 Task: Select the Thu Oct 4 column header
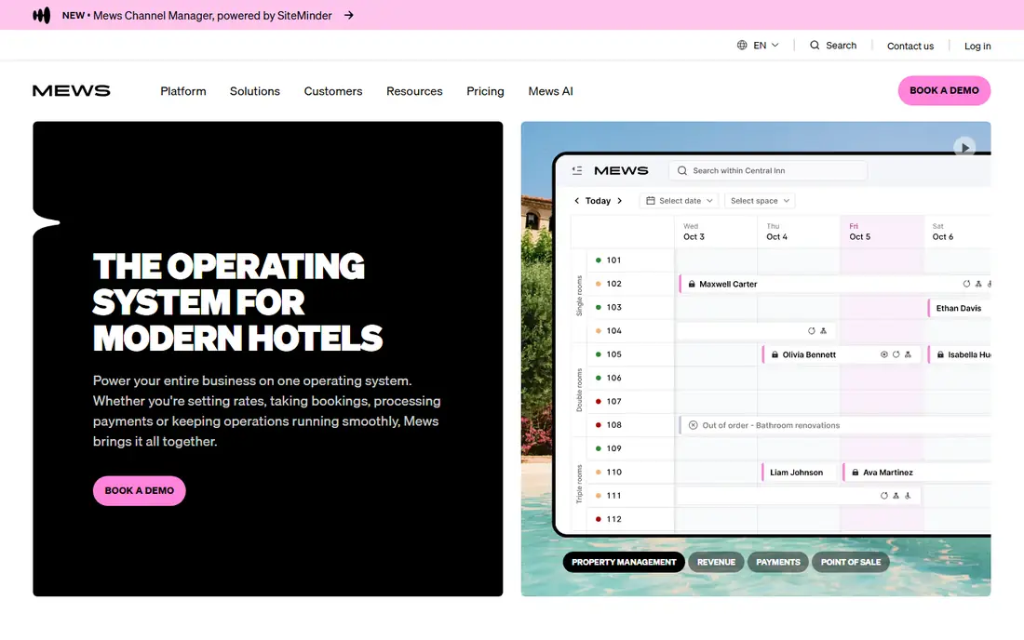[x=799, y=232]
